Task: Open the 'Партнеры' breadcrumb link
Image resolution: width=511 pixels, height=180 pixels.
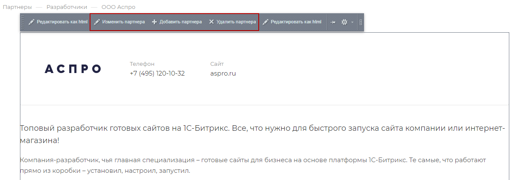Action: [17, 7]
